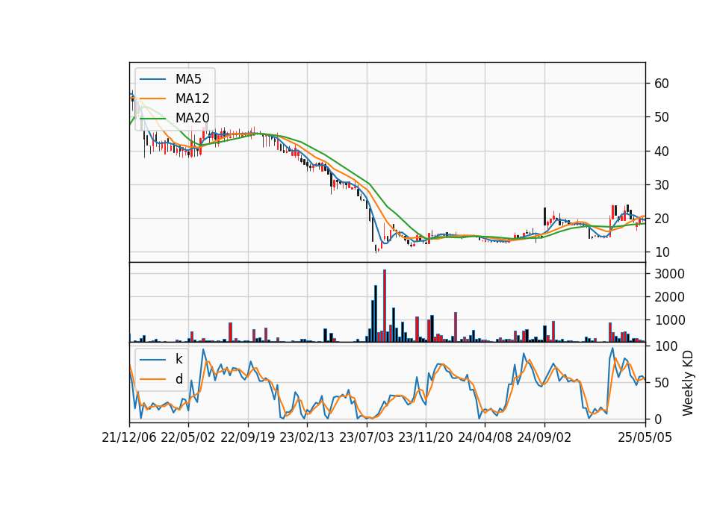
Task: Click the 23/02/13 date axis label
Action: click(307, 437)
